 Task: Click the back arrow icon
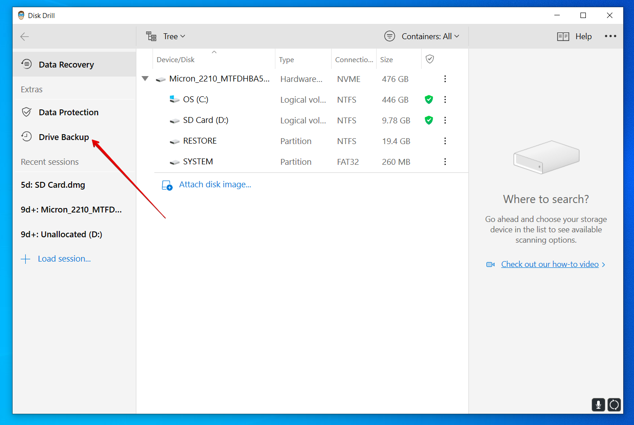25,36
